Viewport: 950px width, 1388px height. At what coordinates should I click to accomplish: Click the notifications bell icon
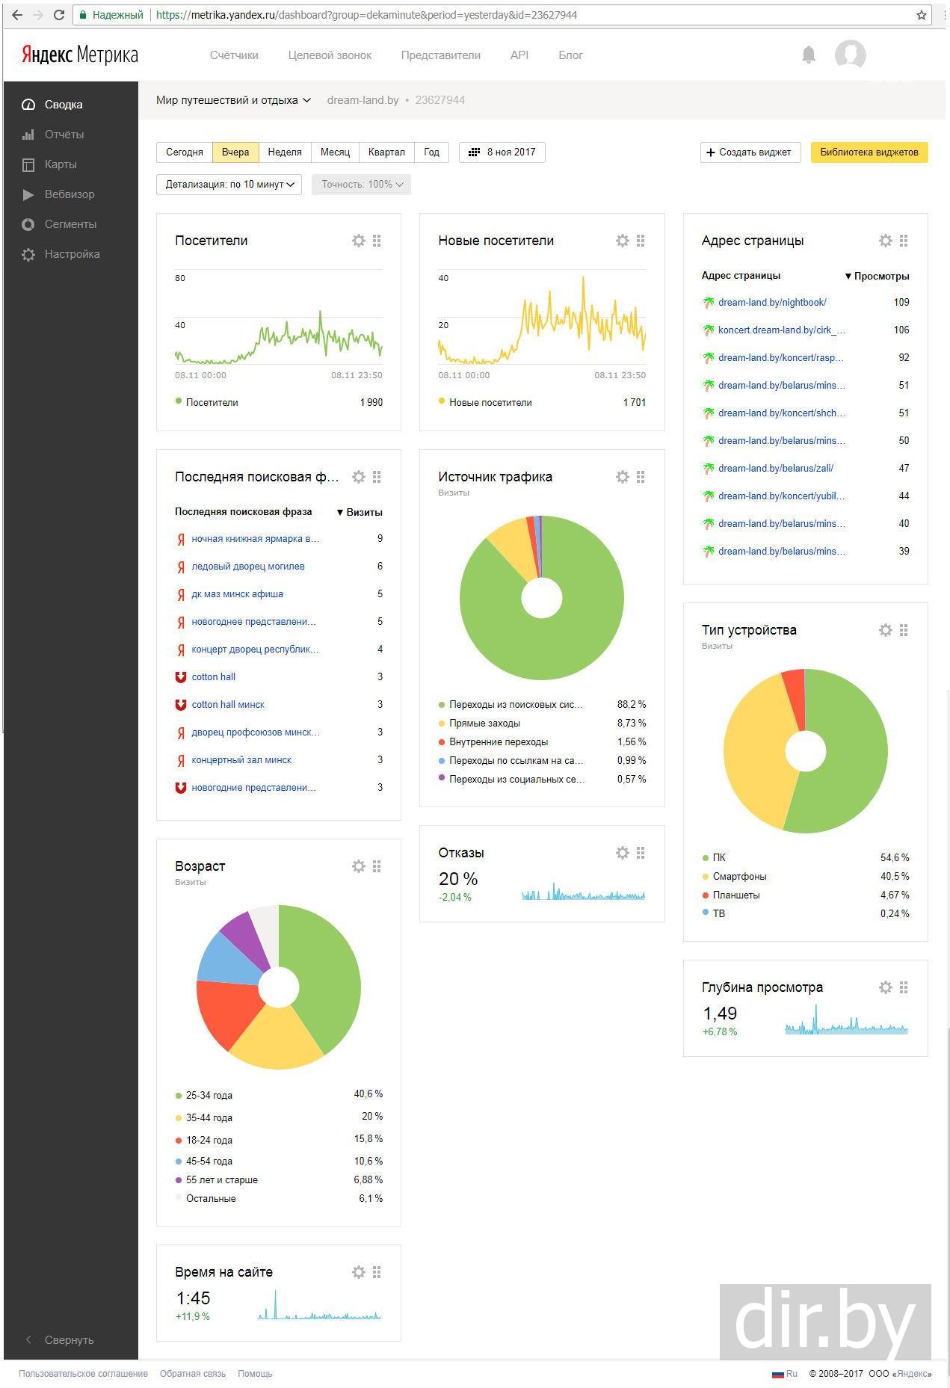tap(808, 55)
